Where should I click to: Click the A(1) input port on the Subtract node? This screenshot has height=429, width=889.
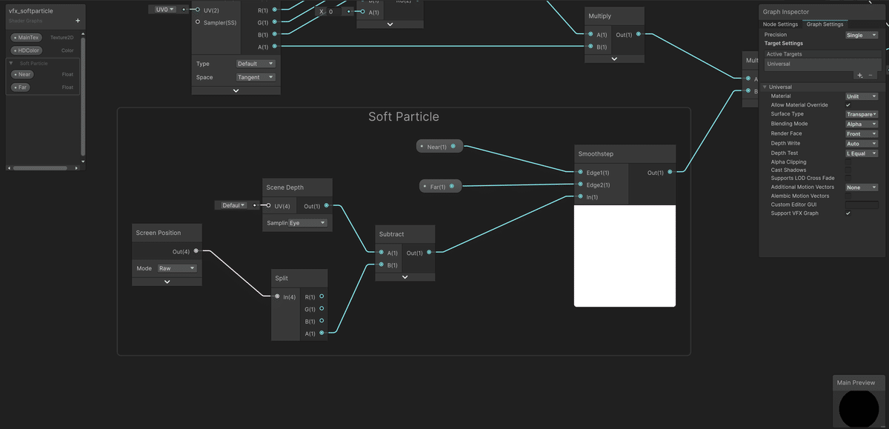380,252
